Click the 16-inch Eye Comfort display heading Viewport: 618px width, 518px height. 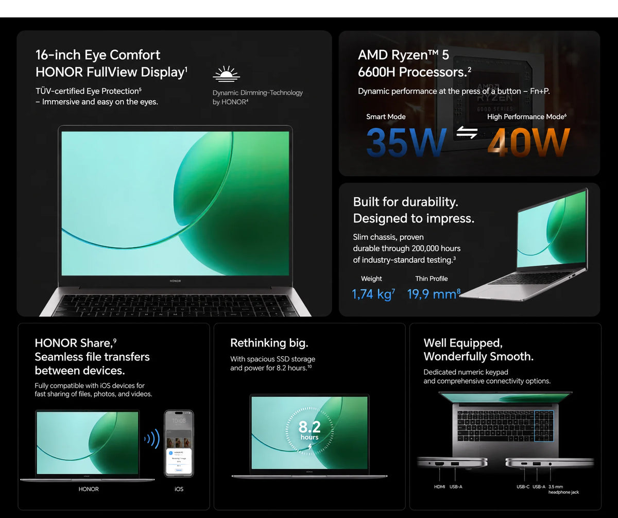[111, 63]
